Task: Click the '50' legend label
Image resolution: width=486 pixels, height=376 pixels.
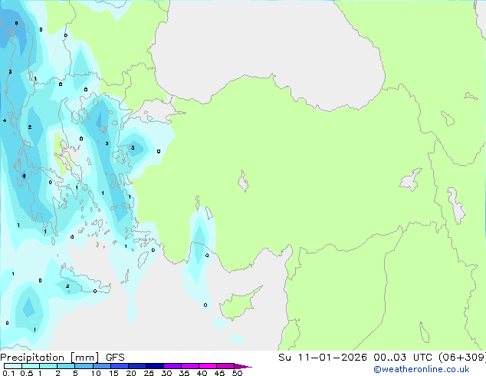Action: [x=237, y=373]
